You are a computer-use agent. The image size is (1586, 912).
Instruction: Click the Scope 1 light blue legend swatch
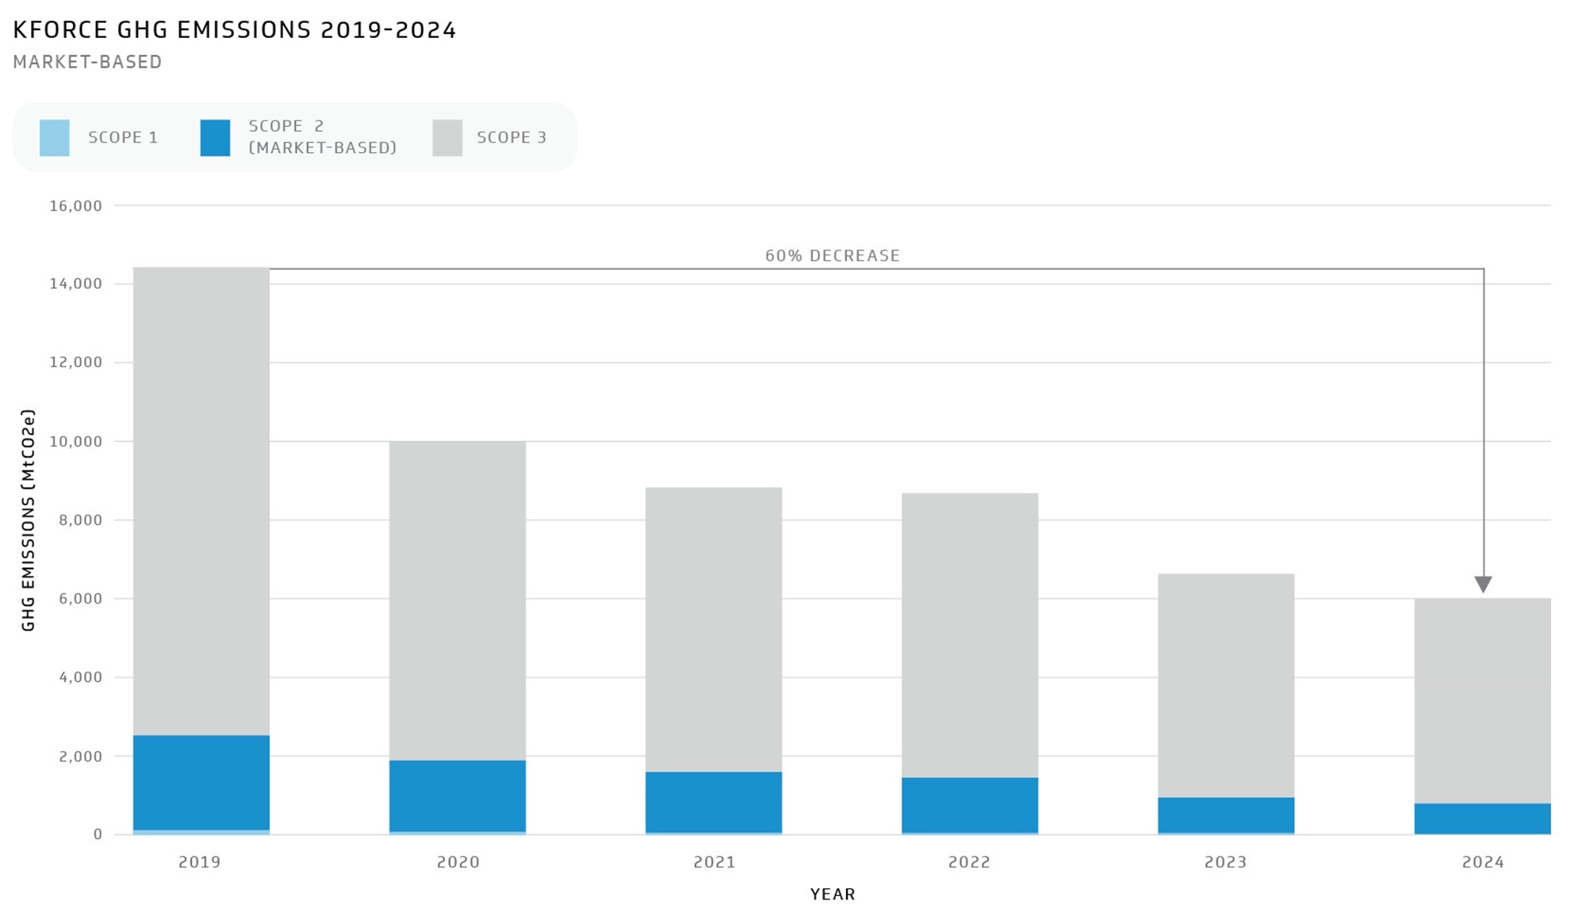click(55, 138)
